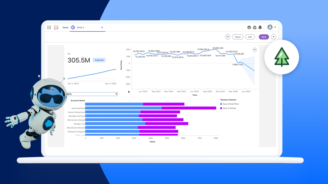Open the profile menu chevron
Screen dimensions: 328x184
point(275,27)
